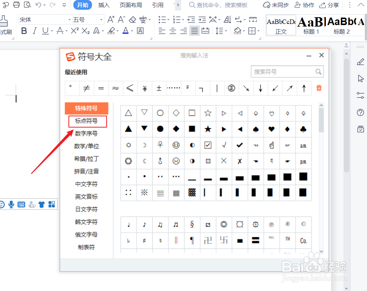This screenshot has width=367, height=291.
Task: Select the Bold formatting icon
Action: (x=24, y=31)
